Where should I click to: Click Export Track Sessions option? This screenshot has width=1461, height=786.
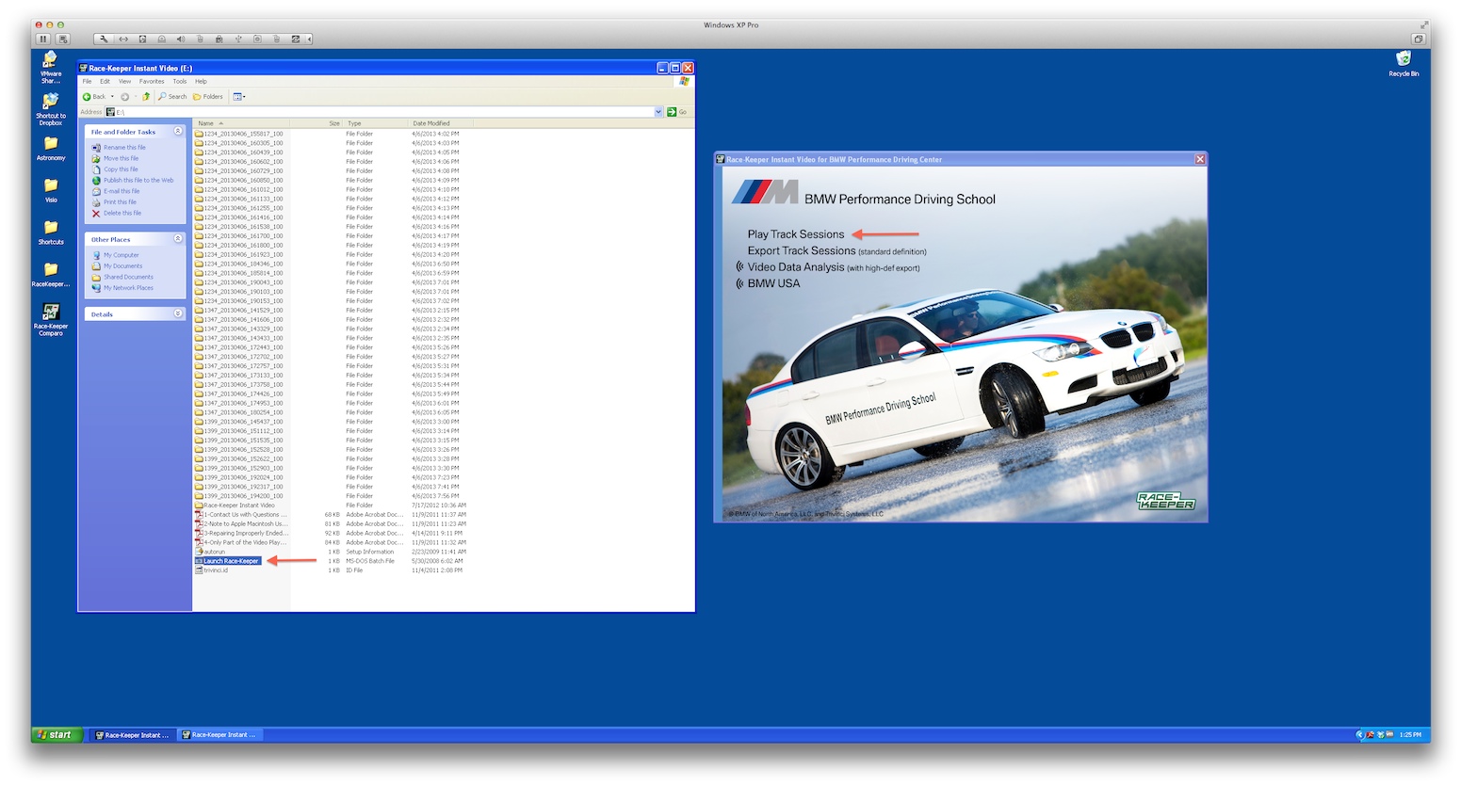pyautogui.click(x=836, y=251)
